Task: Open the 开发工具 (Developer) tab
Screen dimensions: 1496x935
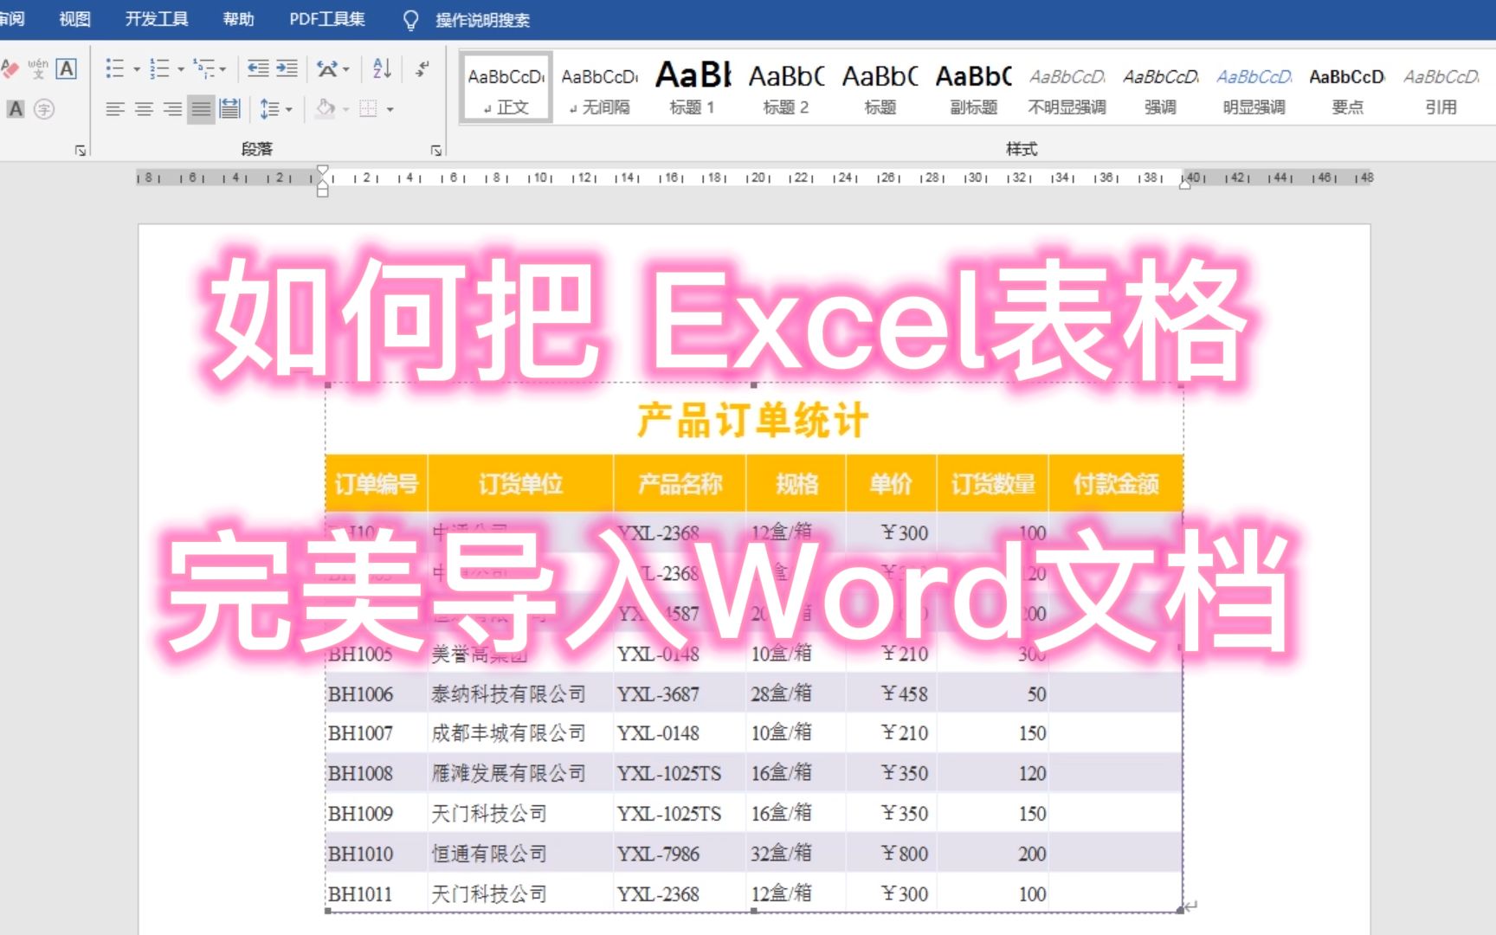Action: [157, 19]
